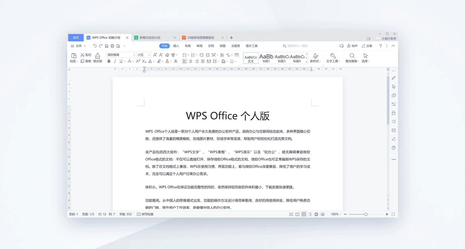465x249 pixels.
Task: Switch to web layout globe view
Action: 316,214
